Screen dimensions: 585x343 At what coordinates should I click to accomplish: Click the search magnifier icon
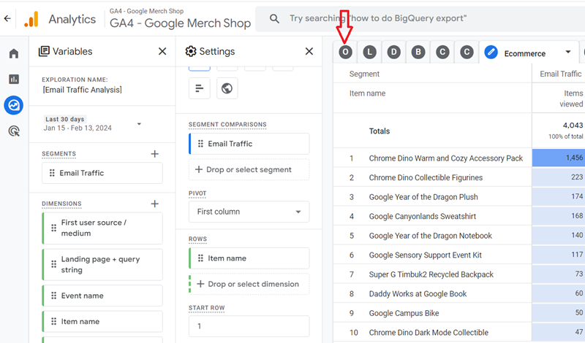click(x=274, y=19)
